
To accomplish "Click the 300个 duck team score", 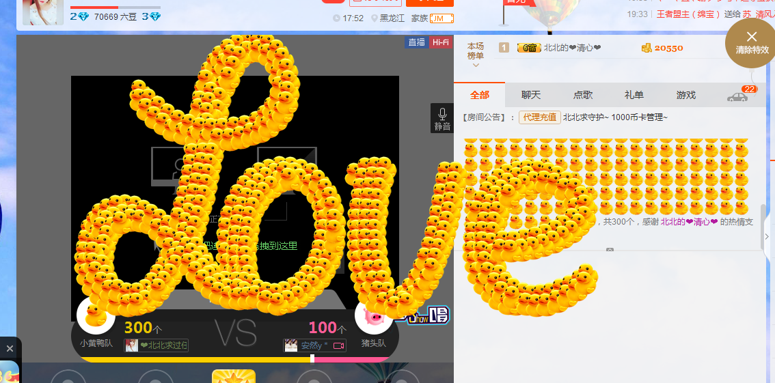I will 143,328.
